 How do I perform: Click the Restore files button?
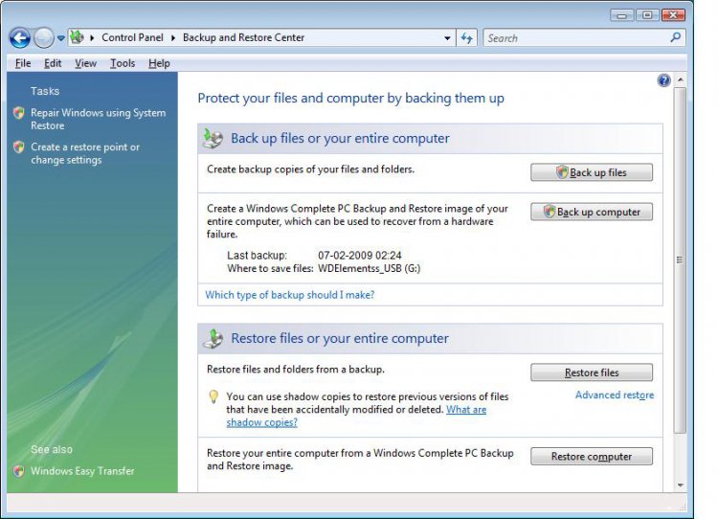[x=592, y=372]
